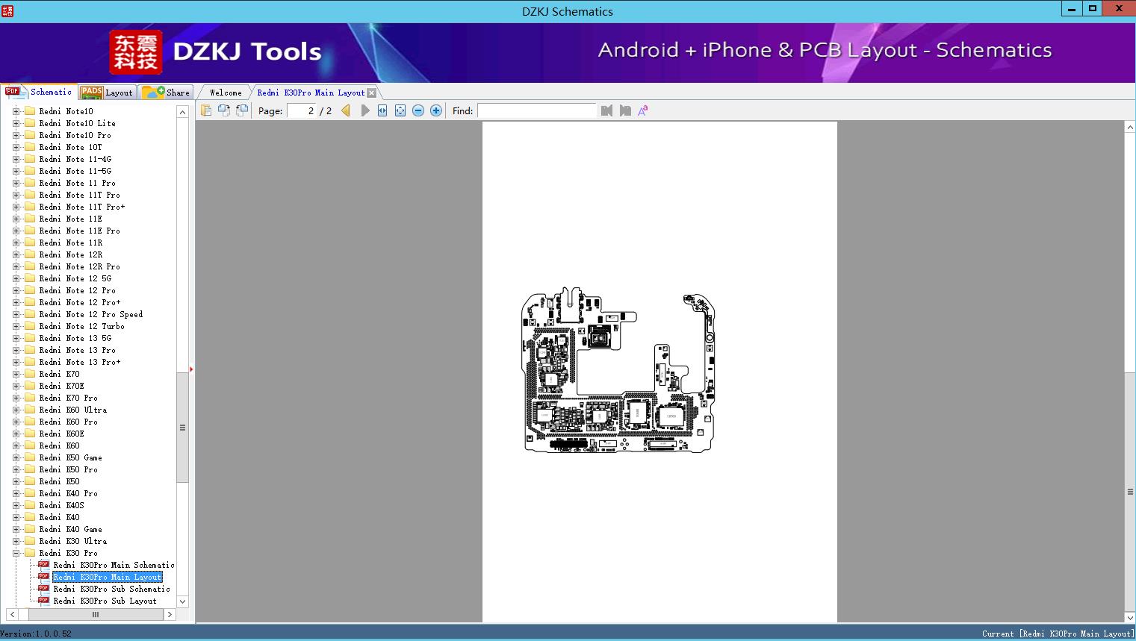Expand the Redmi K30 Ultra folder

coord(16,541)
